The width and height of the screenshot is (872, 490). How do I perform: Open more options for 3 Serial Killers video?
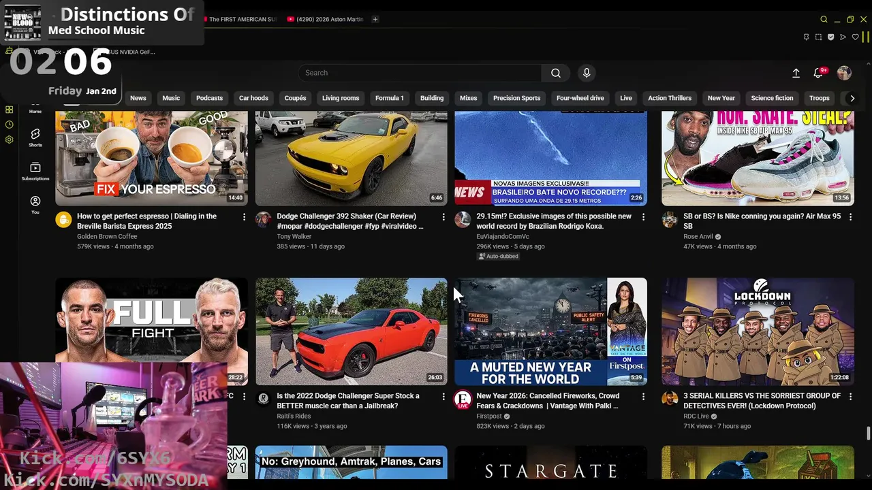pyautogui.click(x=850, y=396)
